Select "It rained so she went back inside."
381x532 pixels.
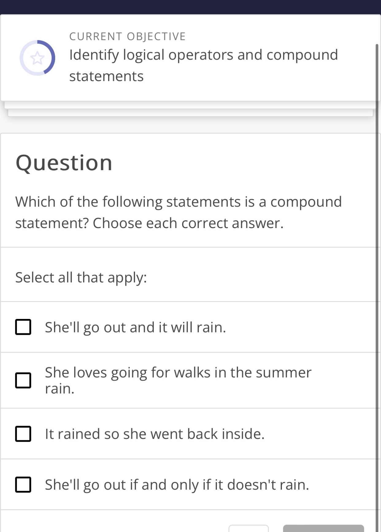pos(23,434)
